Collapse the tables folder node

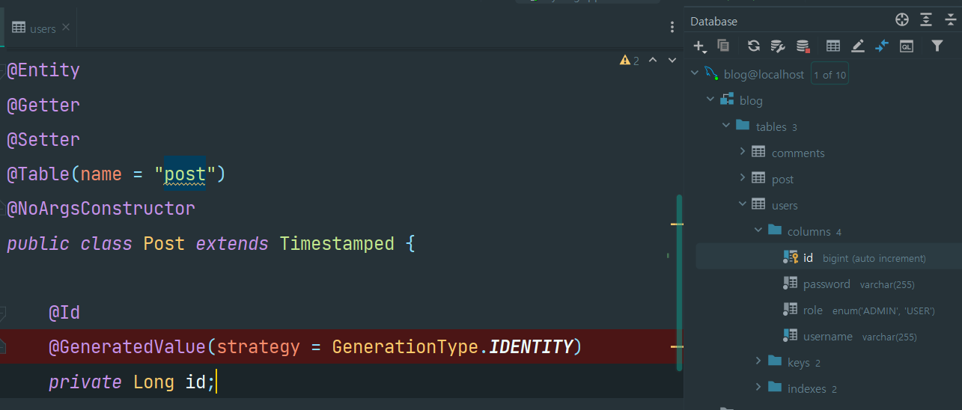(726, 126)
